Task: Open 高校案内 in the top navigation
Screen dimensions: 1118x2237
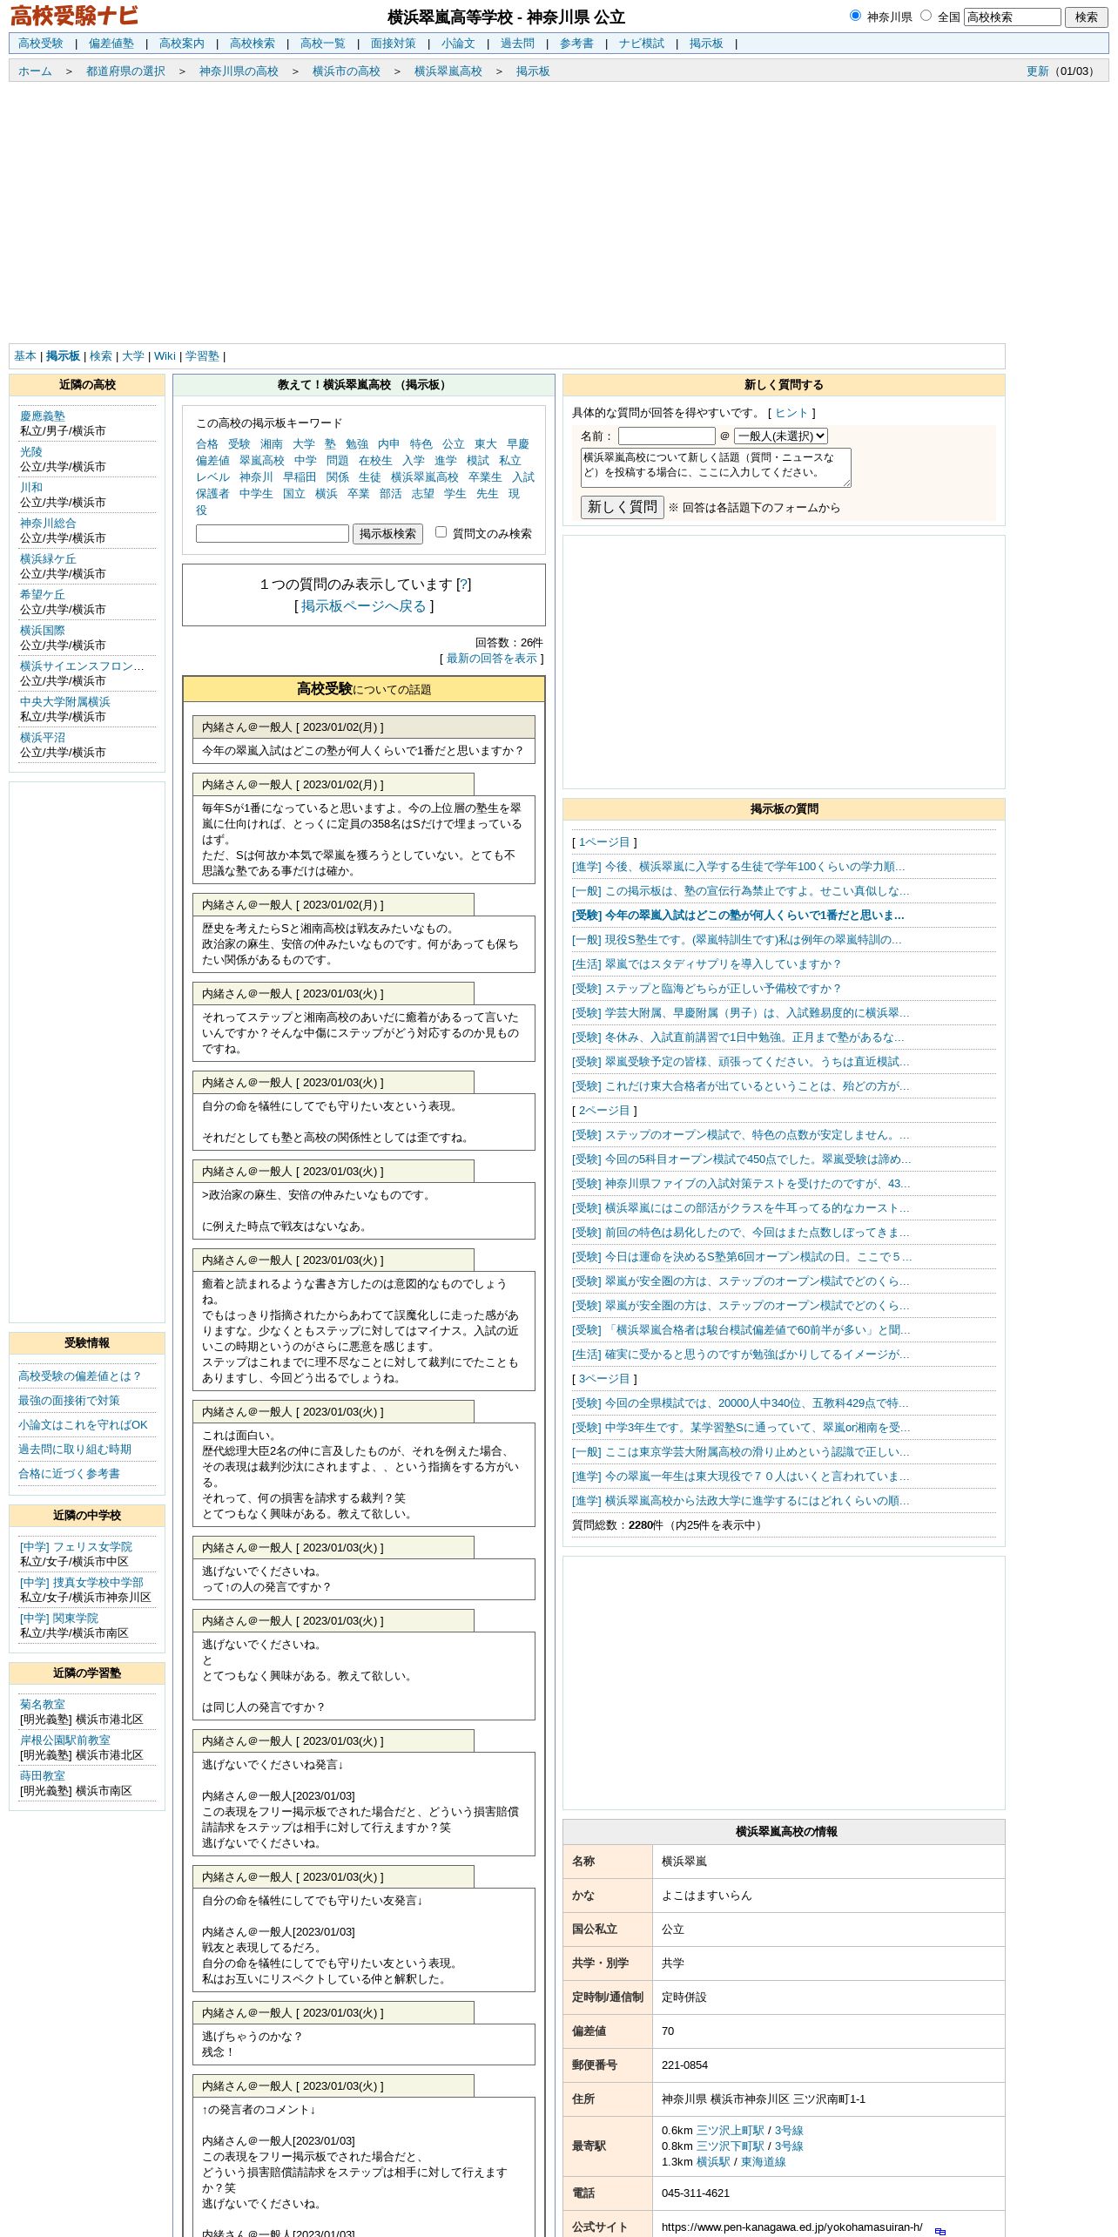Action: tap(182, 44)
